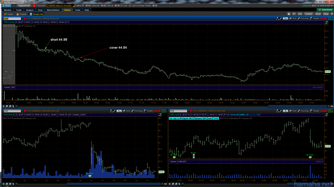Click the CVS symbol field on the 1m chart
The image size is (334, 187).
tap(12, 18)
